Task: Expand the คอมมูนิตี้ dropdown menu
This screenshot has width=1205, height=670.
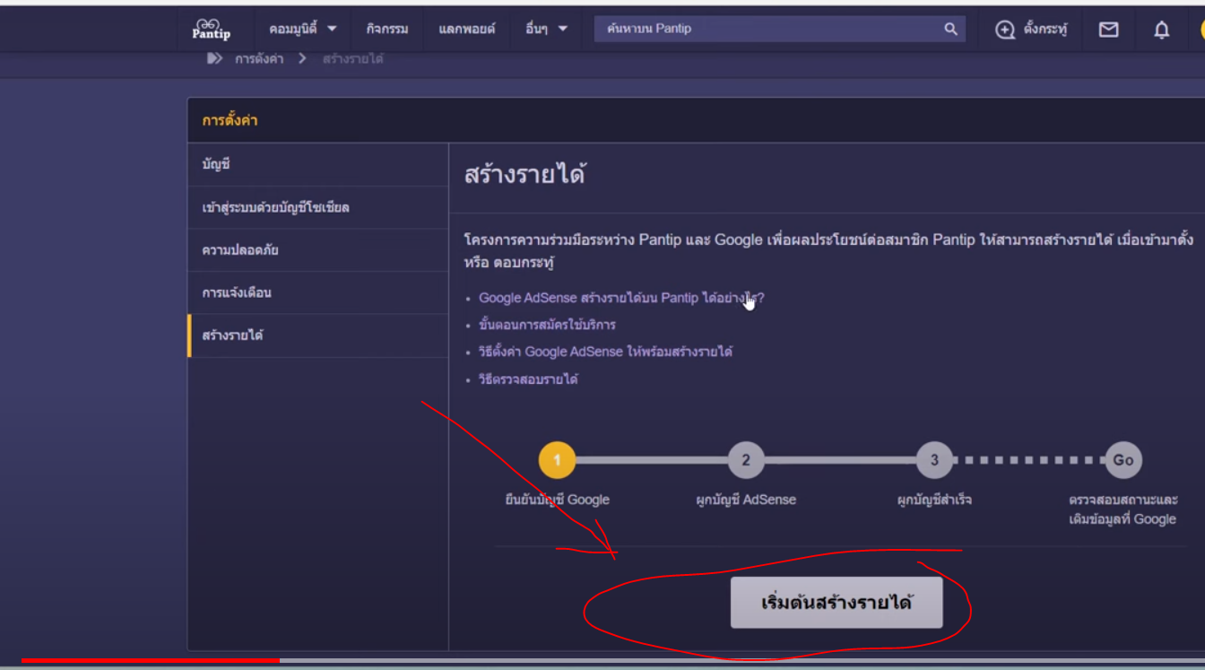Action: tap(303, 29)
